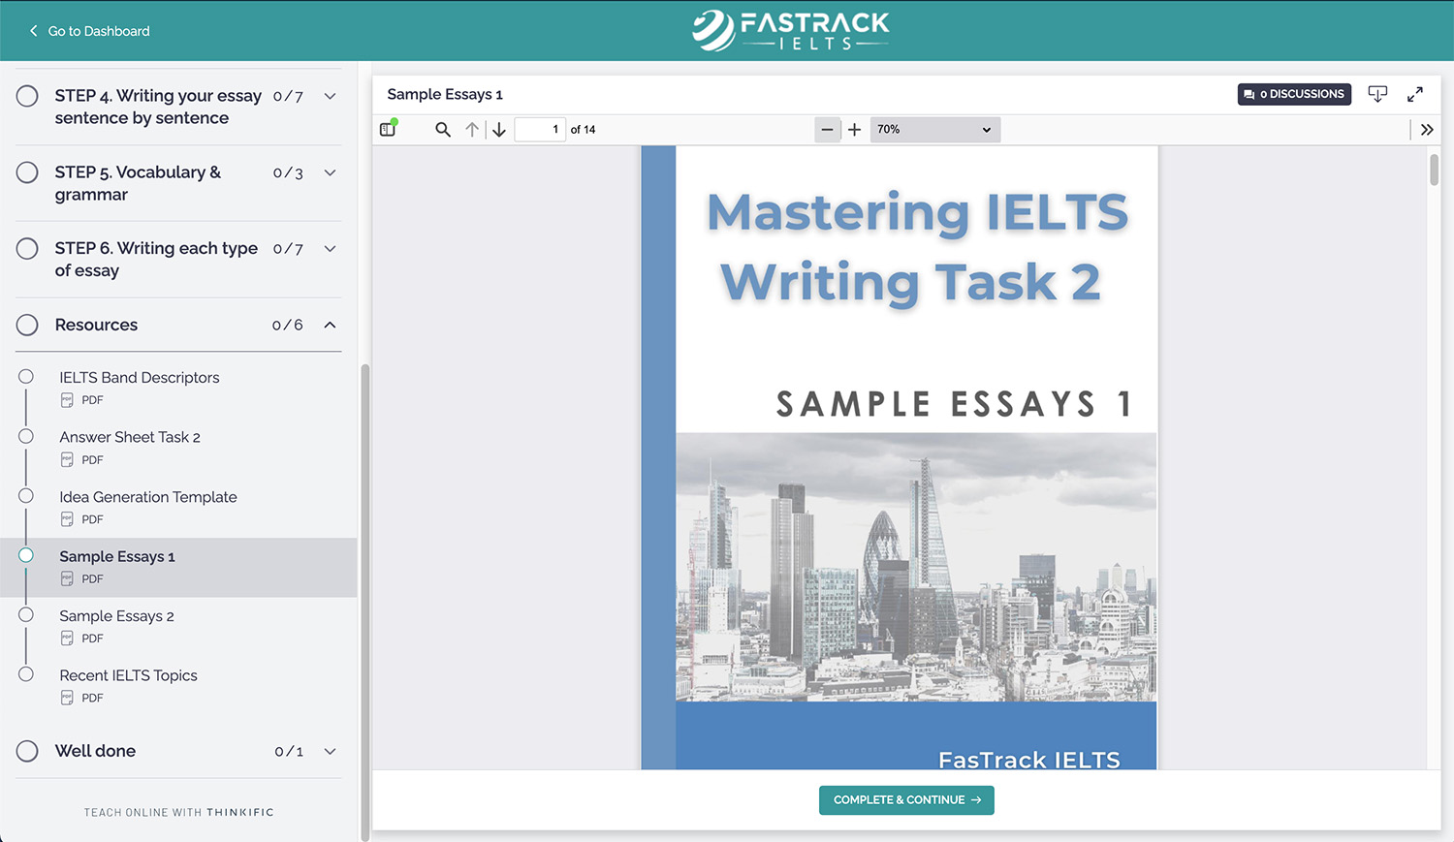Click the STEP 4 0/7 progress count
The height and width of the screenshot is (842, 1454).
point(288,97)
